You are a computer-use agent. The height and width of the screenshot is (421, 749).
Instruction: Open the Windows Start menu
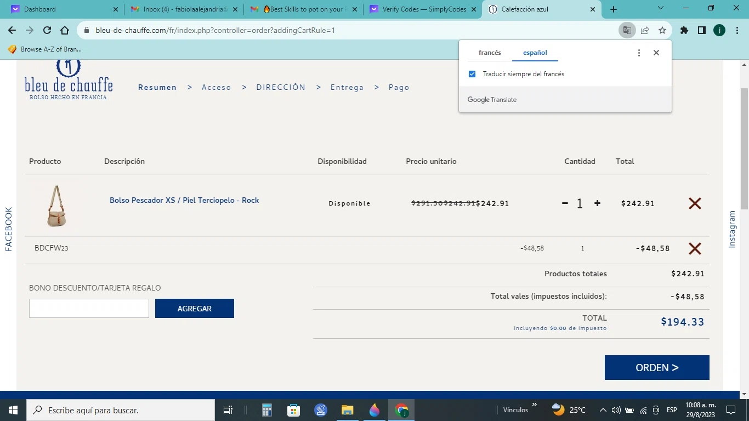(x=13, y=410)
